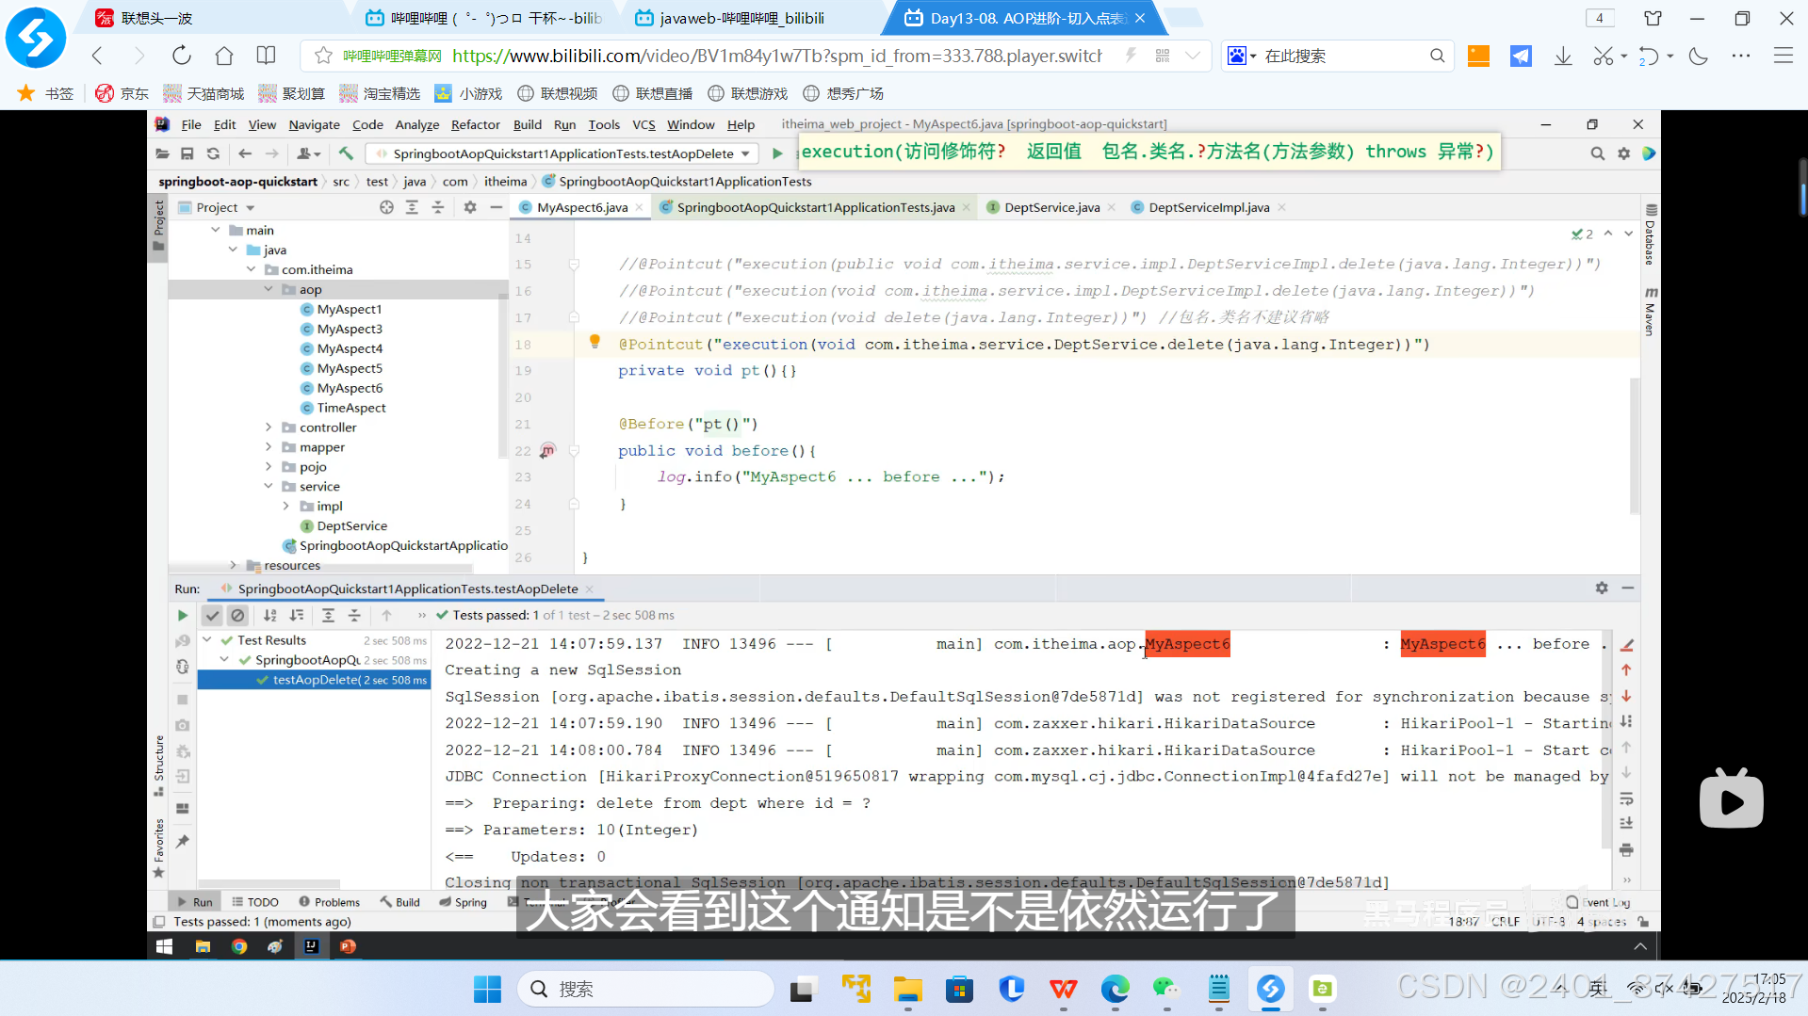Viewport: 1808px width, 1016px height.
Task: Switch to javaweb bilibili browser tab
Action: tap(741, 18)
